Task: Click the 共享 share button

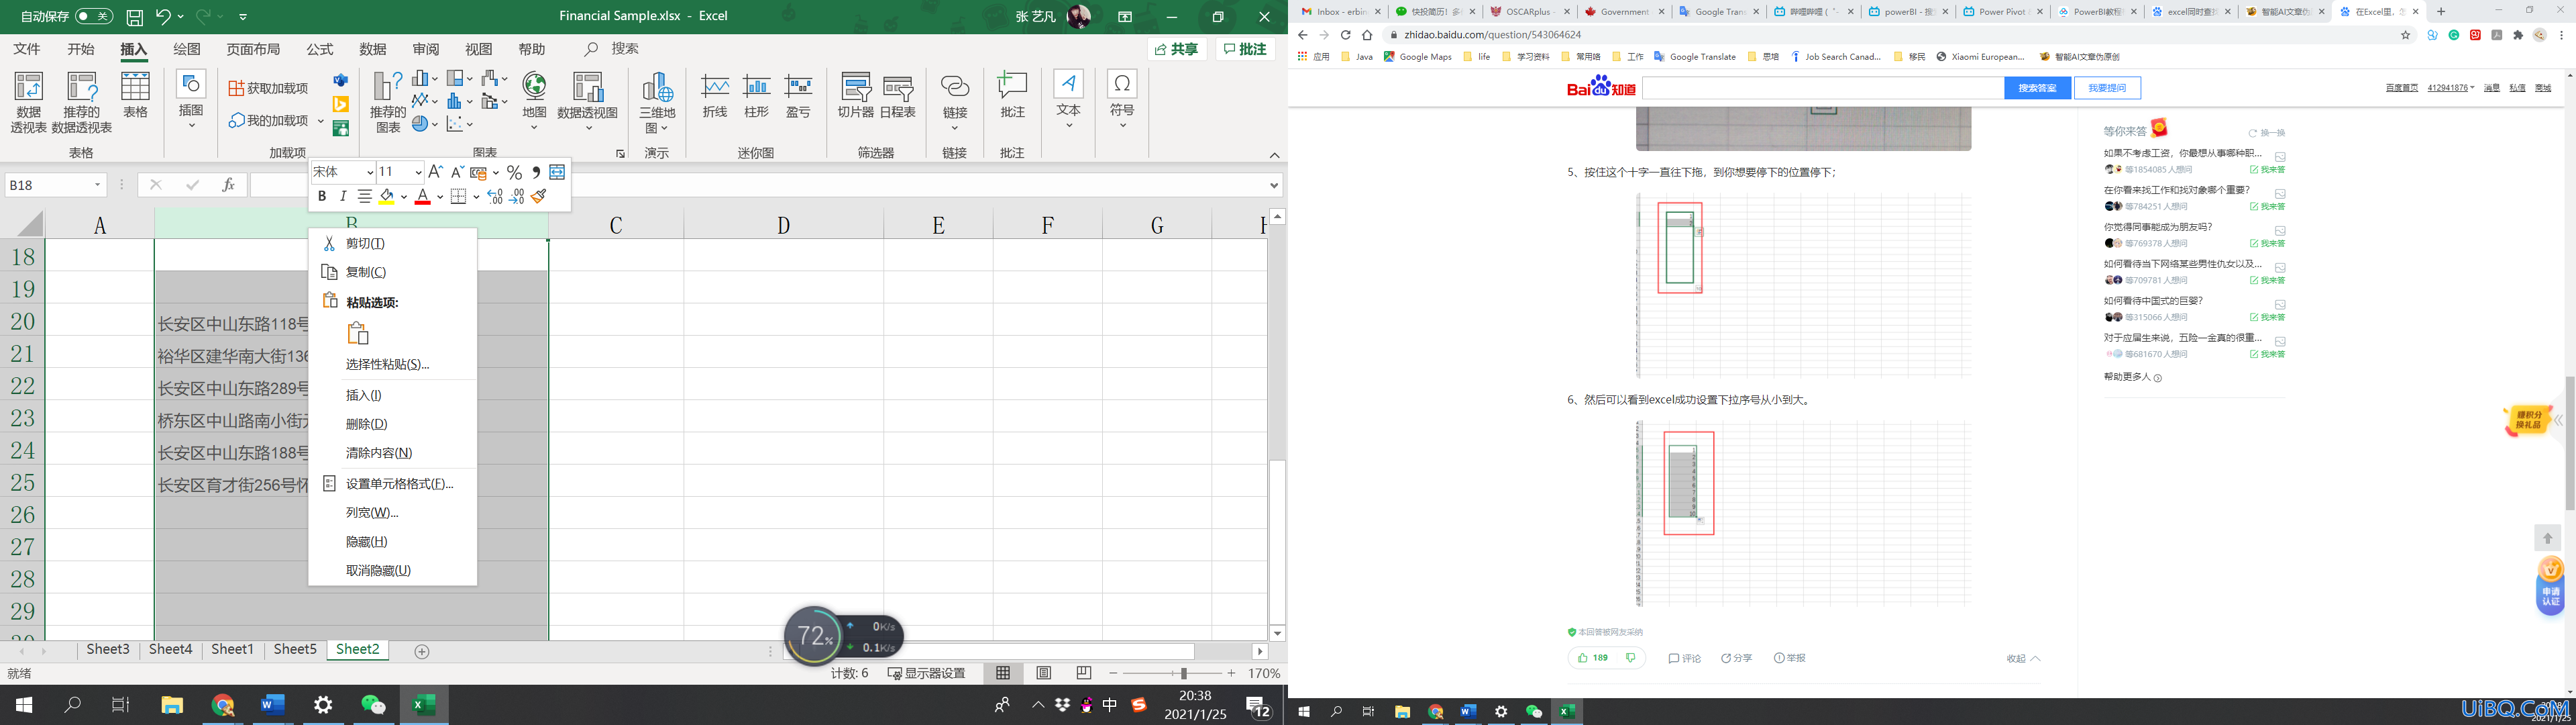Action: click(x=1177, y=49)
